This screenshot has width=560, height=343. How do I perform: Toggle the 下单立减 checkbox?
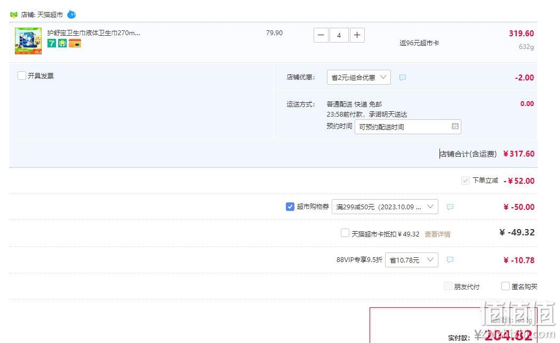(466, 181)
